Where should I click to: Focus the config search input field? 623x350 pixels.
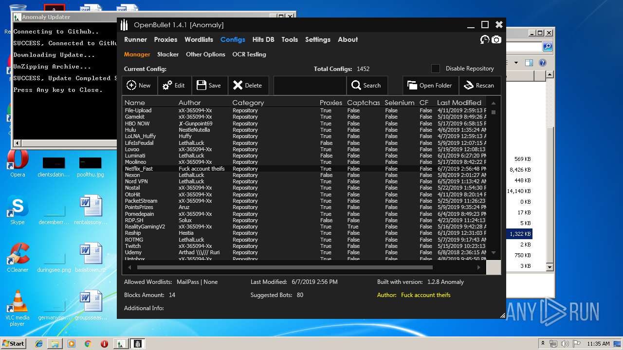coord(310,86)
